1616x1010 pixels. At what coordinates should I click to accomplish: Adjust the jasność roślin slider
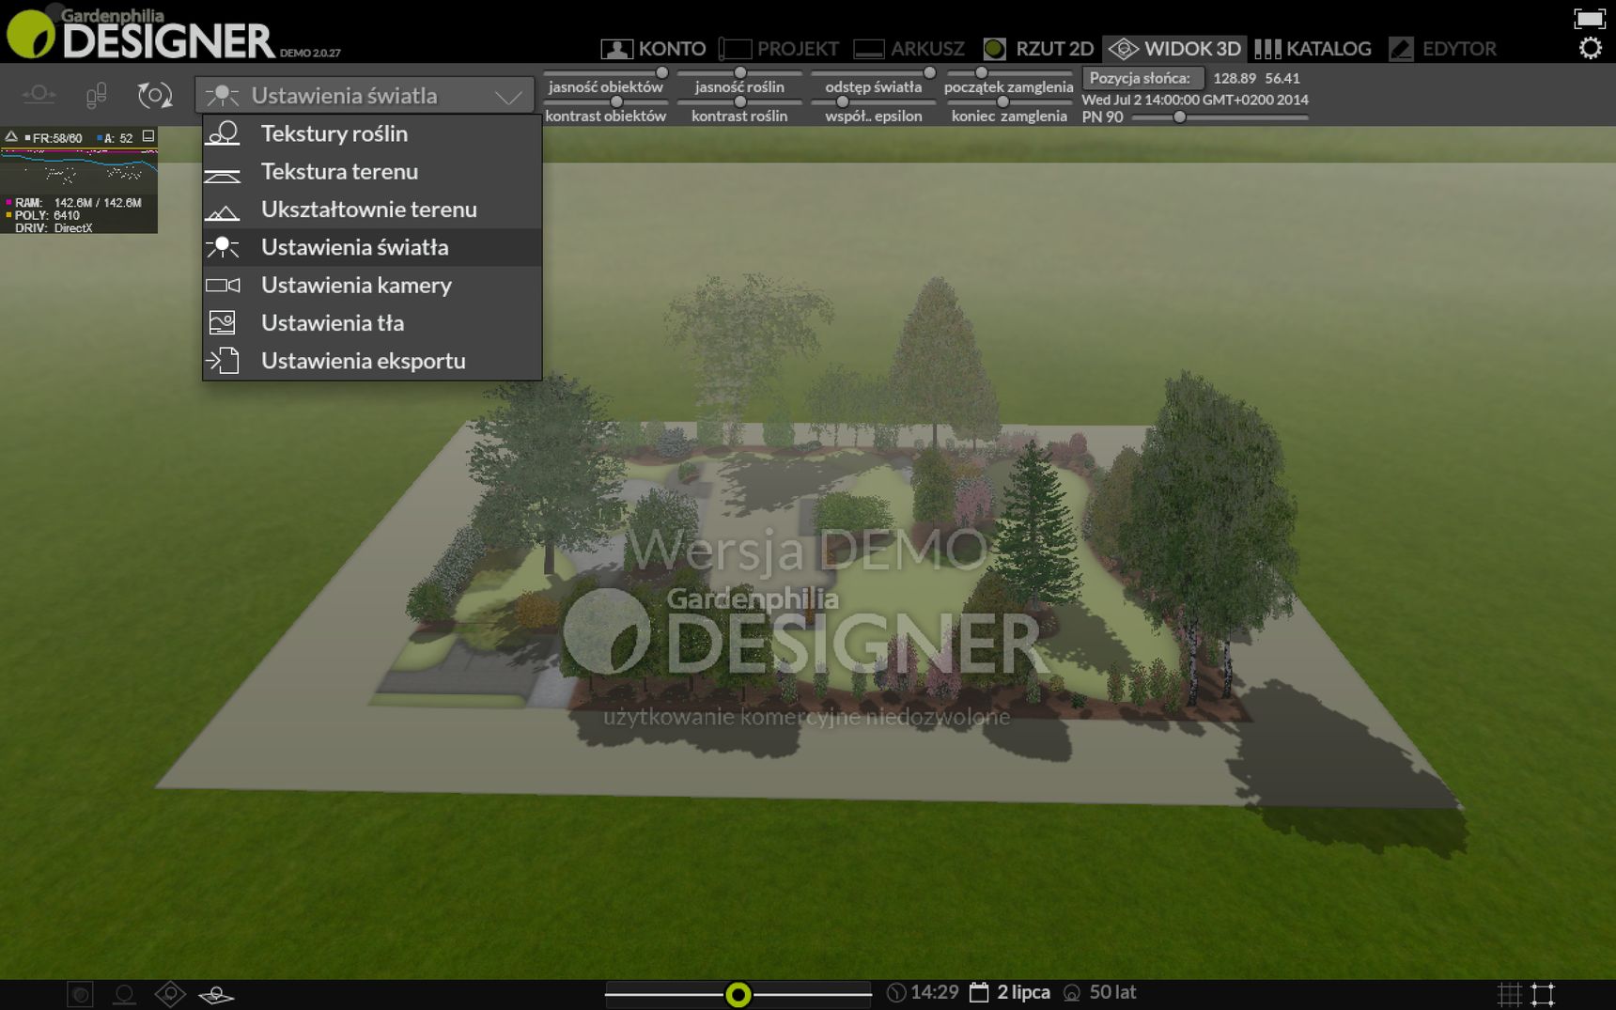coord(740,72)
